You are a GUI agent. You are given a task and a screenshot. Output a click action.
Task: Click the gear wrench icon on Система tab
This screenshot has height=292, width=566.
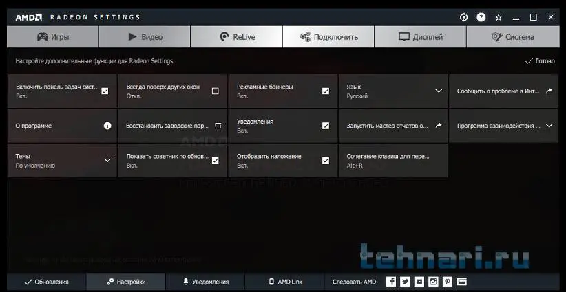(x=496, y=36)
